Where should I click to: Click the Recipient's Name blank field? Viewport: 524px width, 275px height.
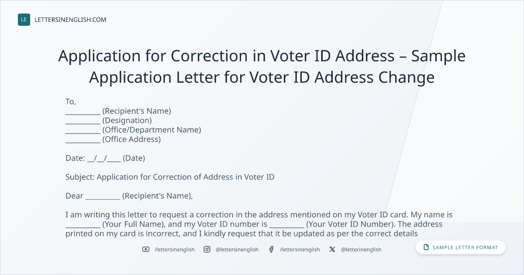83,111
